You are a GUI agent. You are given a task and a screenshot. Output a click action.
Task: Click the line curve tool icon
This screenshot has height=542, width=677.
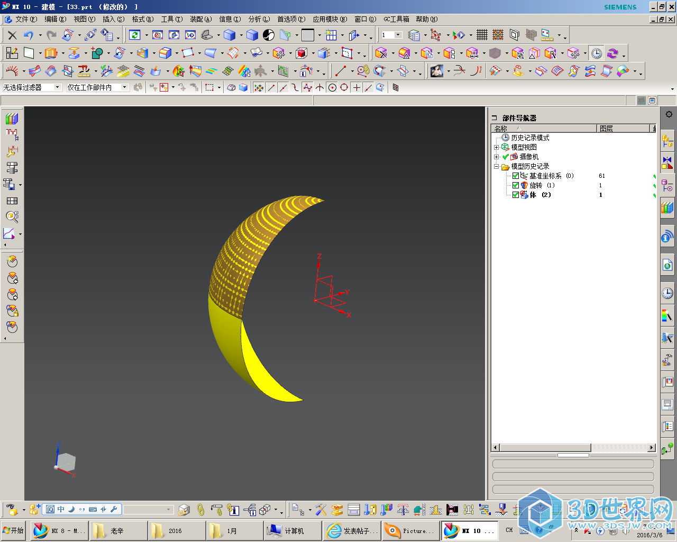[340, 71]
